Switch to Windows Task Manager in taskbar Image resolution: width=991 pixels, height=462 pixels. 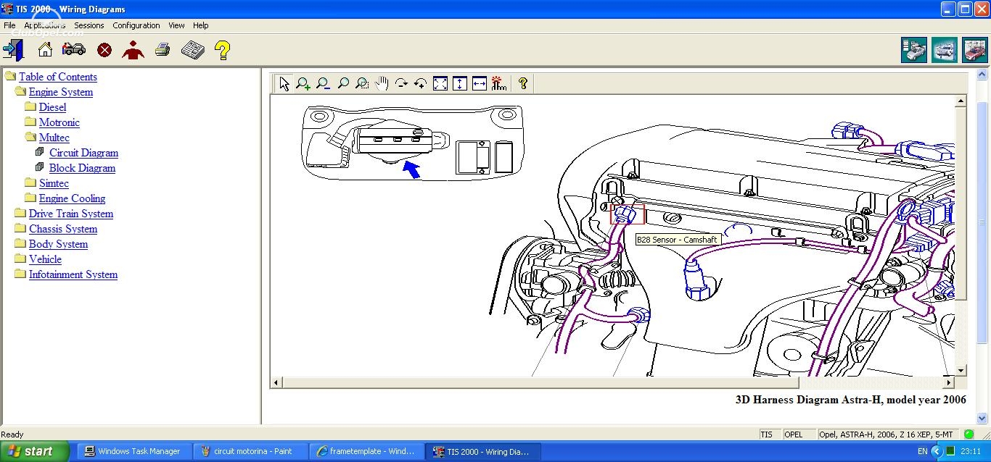(x=133, y=451)
